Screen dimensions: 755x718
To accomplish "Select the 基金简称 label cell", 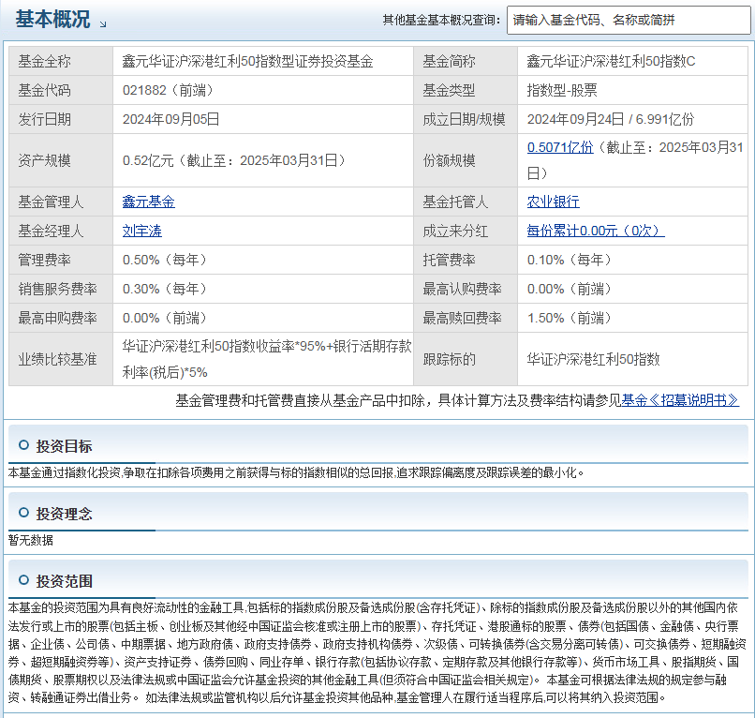I will (466, 61).
